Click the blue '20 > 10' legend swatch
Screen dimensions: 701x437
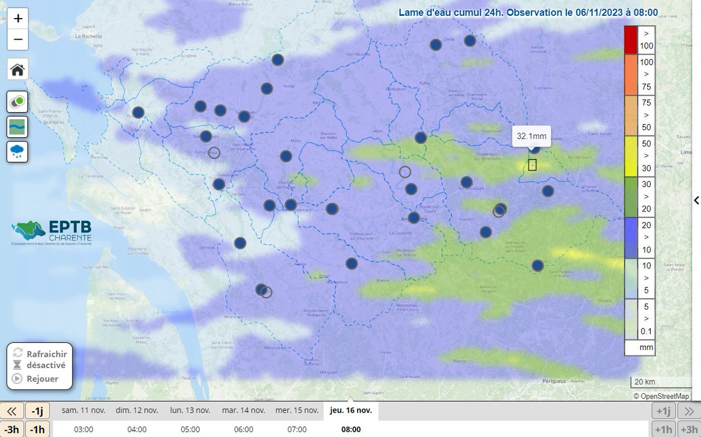coord(630,238)
